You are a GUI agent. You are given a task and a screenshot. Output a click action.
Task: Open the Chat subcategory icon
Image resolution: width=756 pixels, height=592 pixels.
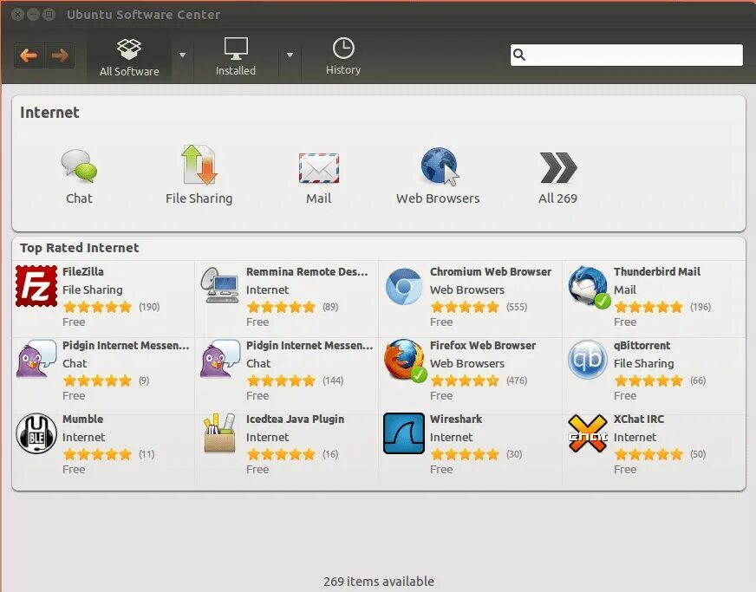tap(79, 166)
